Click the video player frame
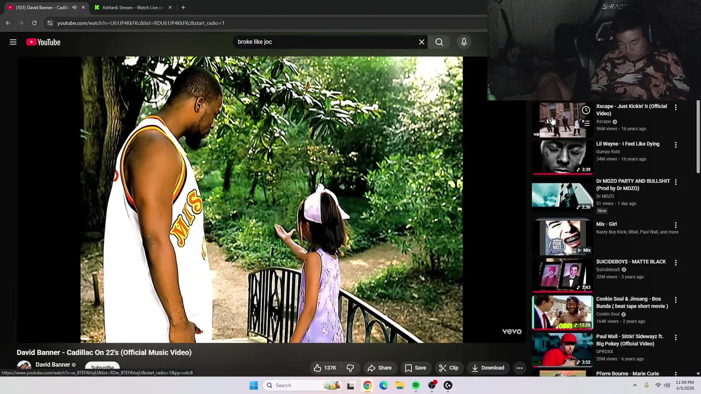Screen dimensions: 701x394 pos(272,200)
